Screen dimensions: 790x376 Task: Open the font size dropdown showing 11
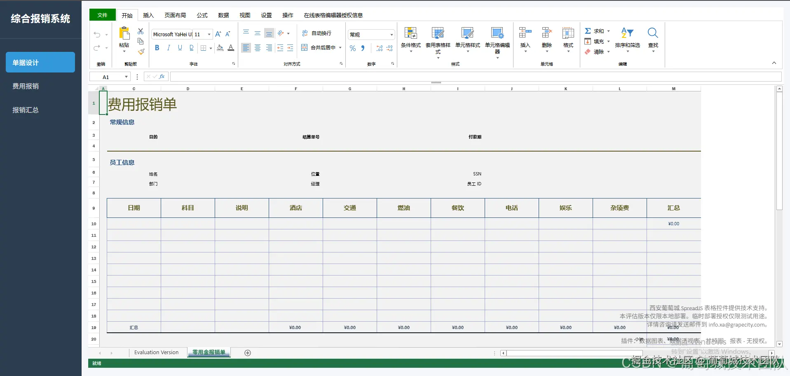[203, 34]
